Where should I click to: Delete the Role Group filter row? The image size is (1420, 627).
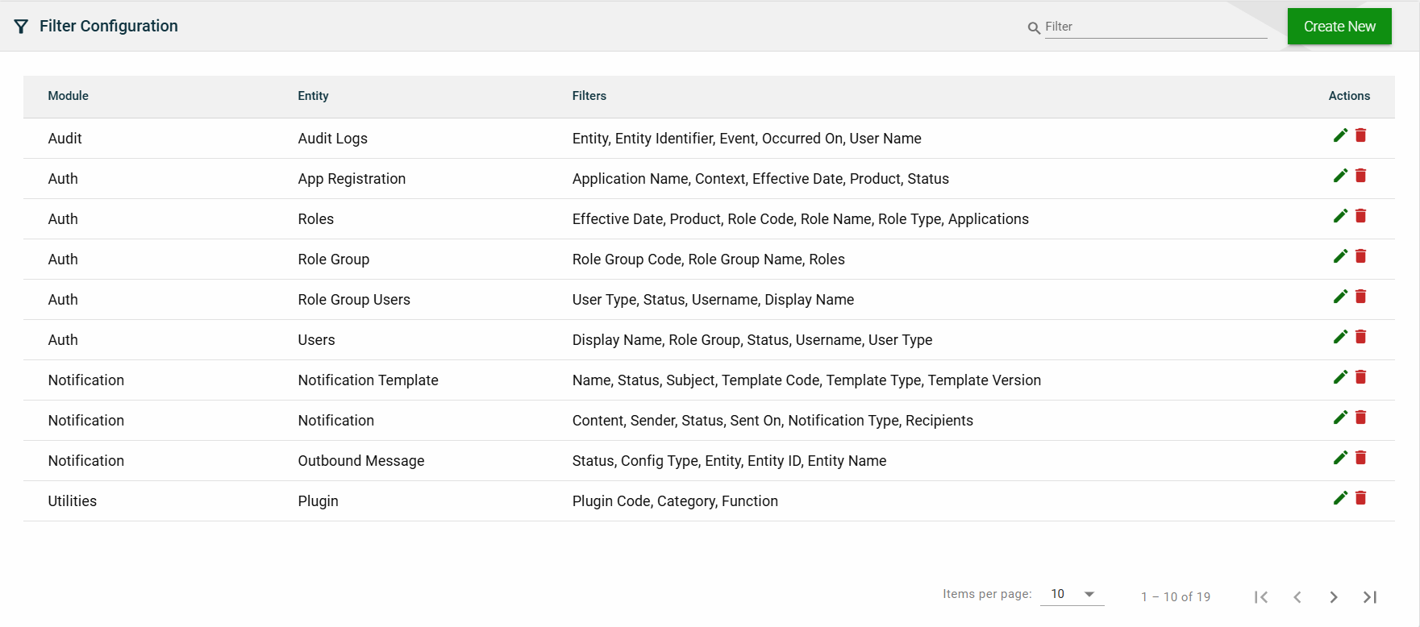(1360, 256)
